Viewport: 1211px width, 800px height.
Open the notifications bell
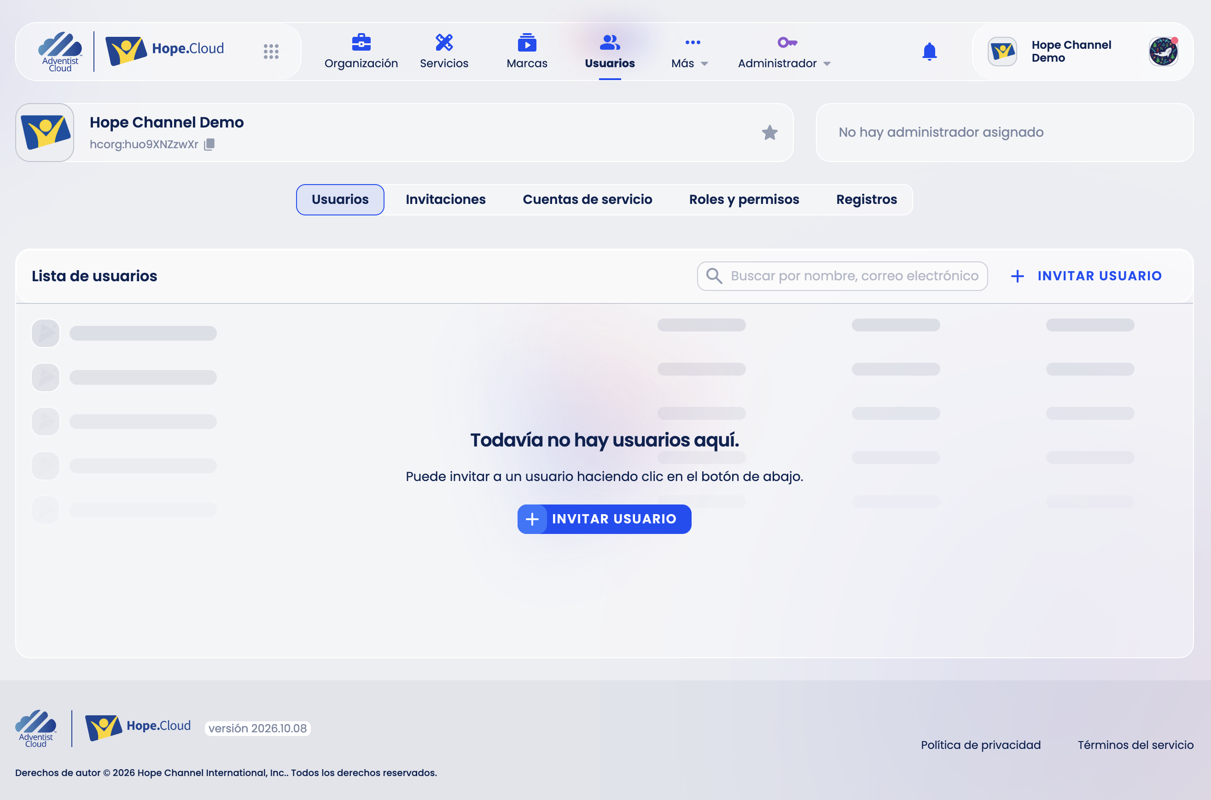(x=929, y=52)
